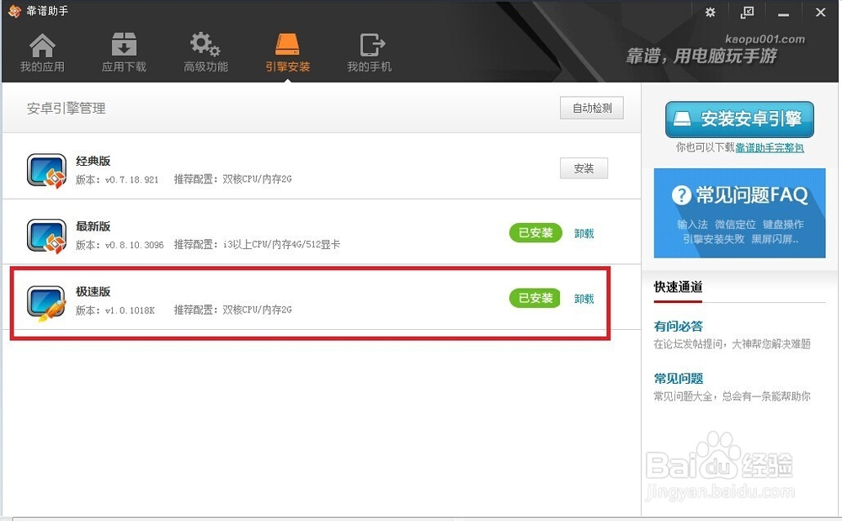Click version text v0.7.18.921
842x521 pixels.
131,180
